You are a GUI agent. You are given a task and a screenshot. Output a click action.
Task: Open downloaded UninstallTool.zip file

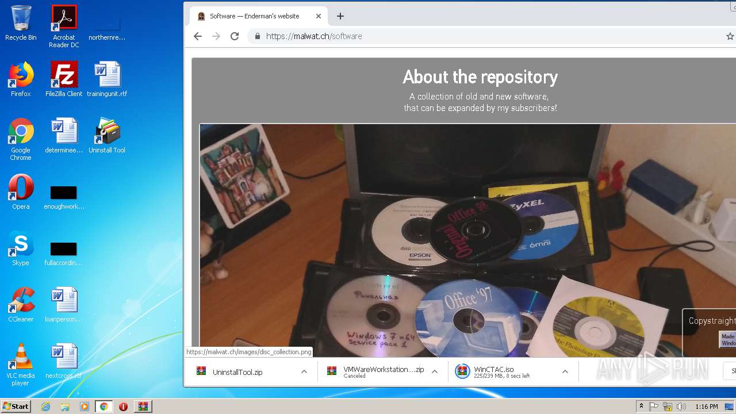tap(237, 372)
